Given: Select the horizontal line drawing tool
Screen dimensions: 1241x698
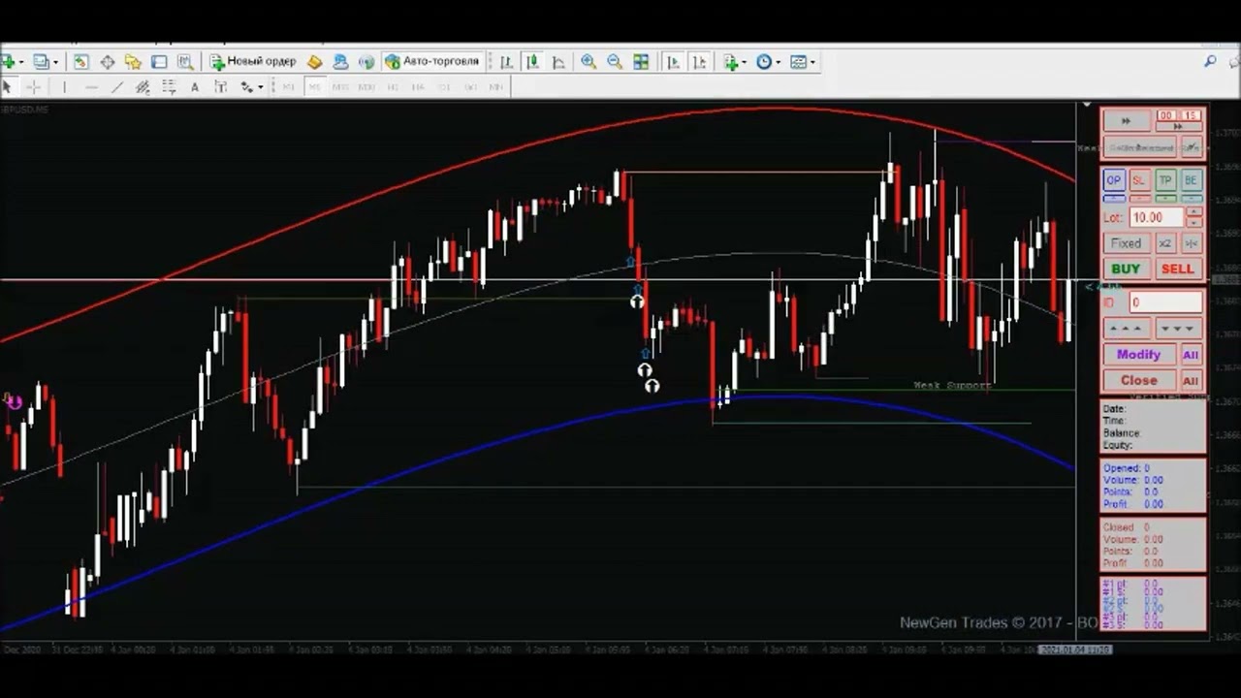Looking at the screenshot, I should click(x=91, y=87).
